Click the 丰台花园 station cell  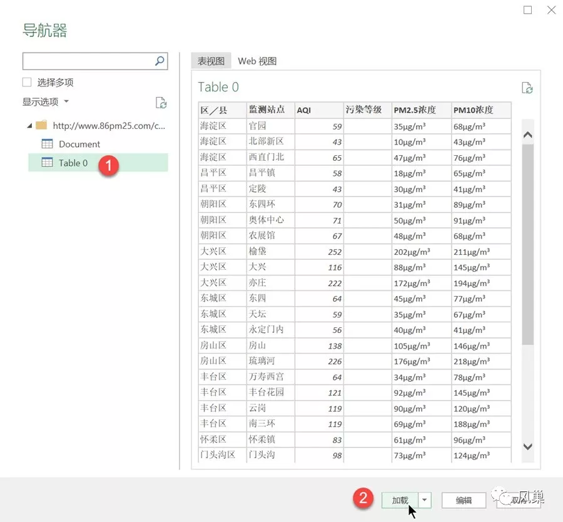click(x=270, y=392)
